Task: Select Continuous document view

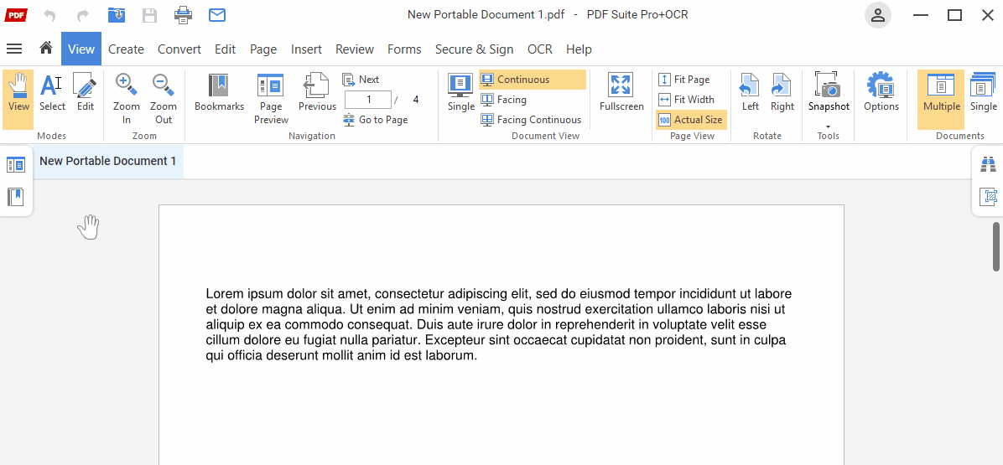Action: 533,80
